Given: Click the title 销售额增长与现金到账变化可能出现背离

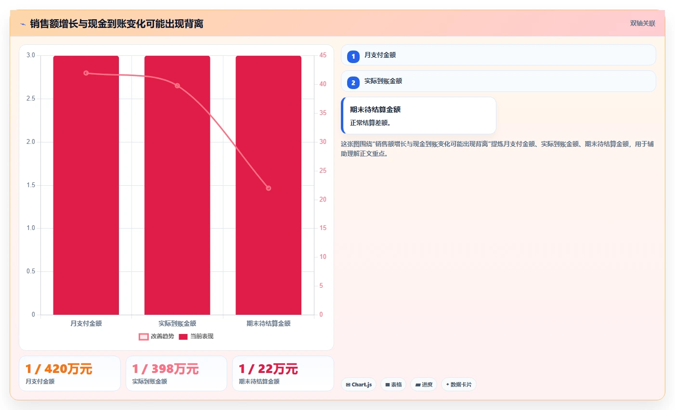Looking at the screenshot, I should coord(117,24).
